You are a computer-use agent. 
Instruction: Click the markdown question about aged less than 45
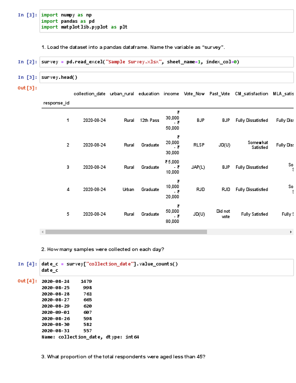pos(123,357)
